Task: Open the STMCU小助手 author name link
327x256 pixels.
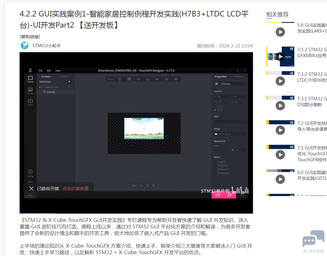Action: click(x=47, y=46)
